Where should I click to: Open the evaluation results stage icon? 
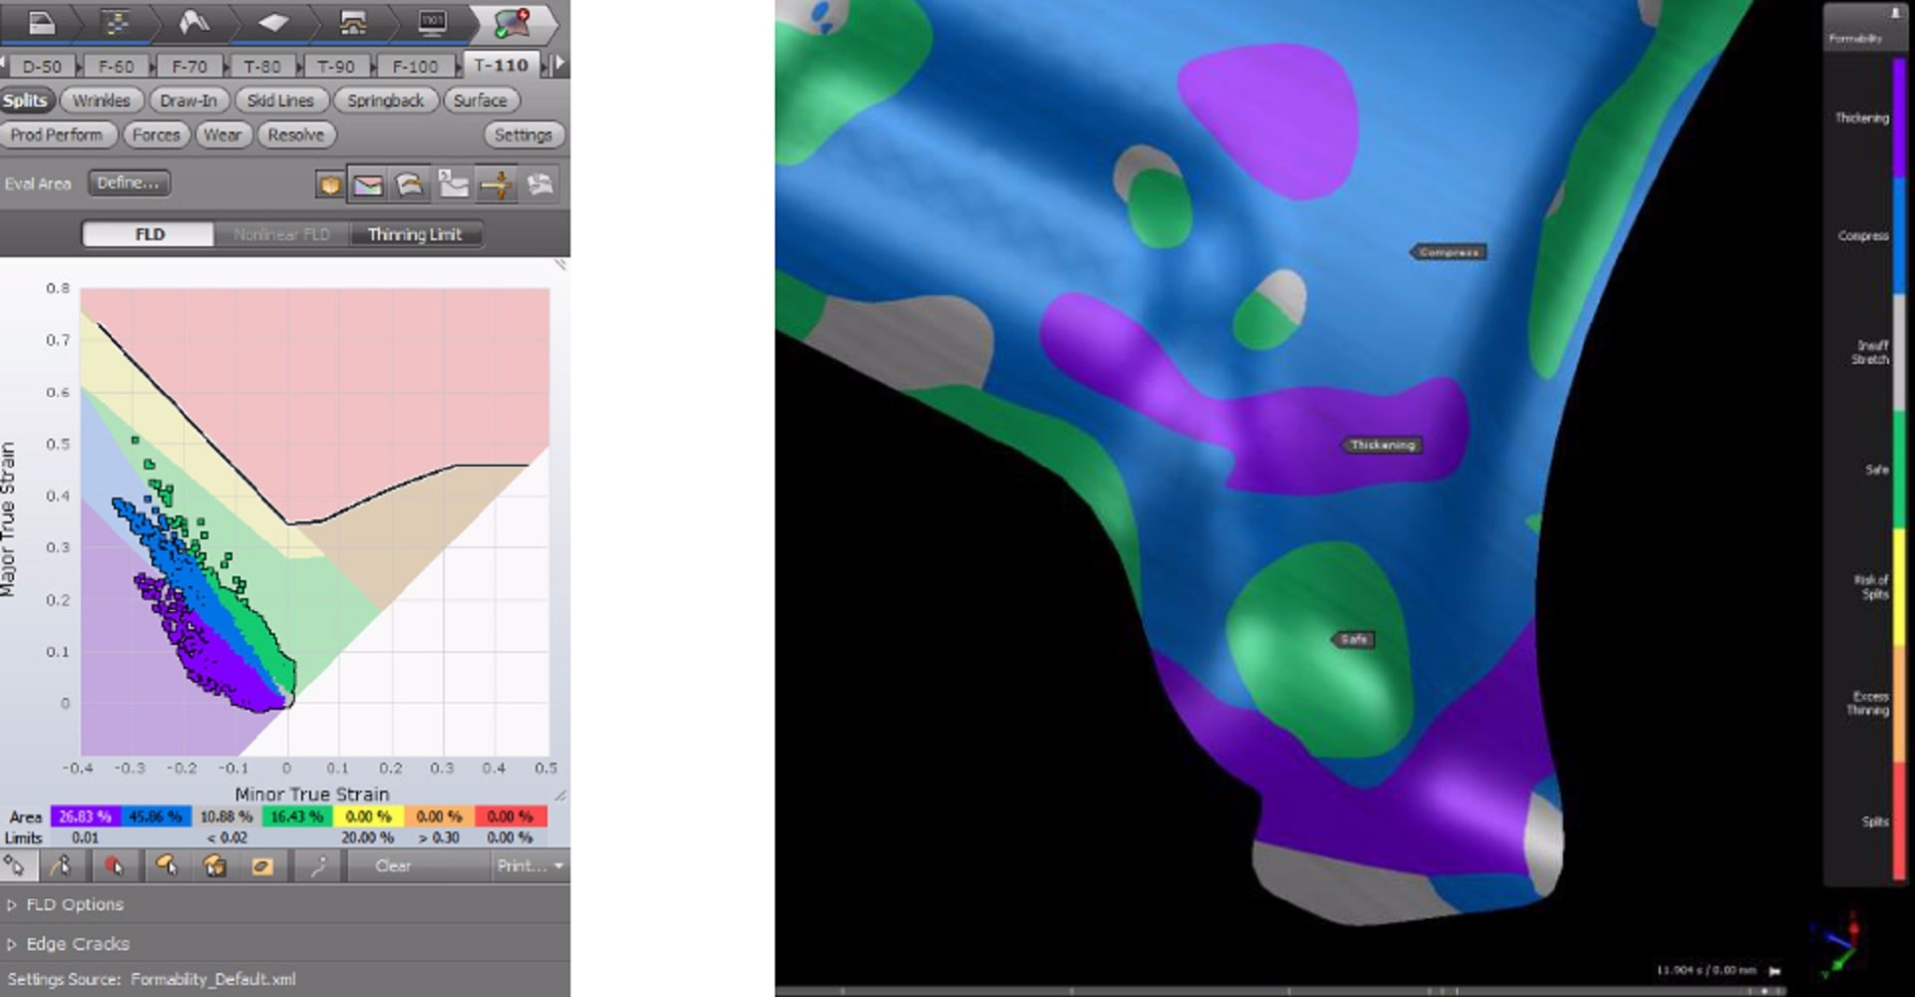[512, 22]
